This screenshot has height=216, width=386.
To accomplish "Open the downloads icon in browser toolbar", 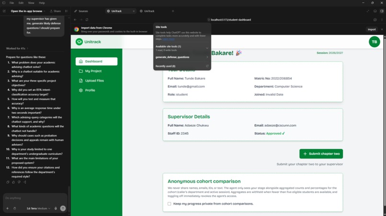I will (x=375, y=20).
